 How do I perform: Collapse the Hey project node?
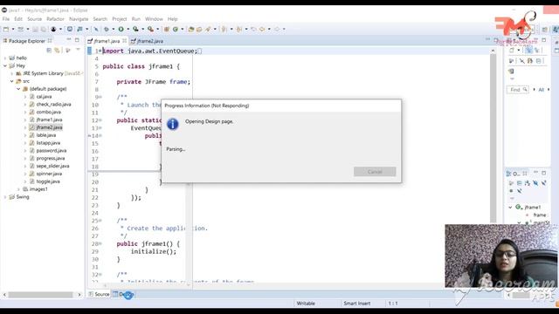coord(5,65)
